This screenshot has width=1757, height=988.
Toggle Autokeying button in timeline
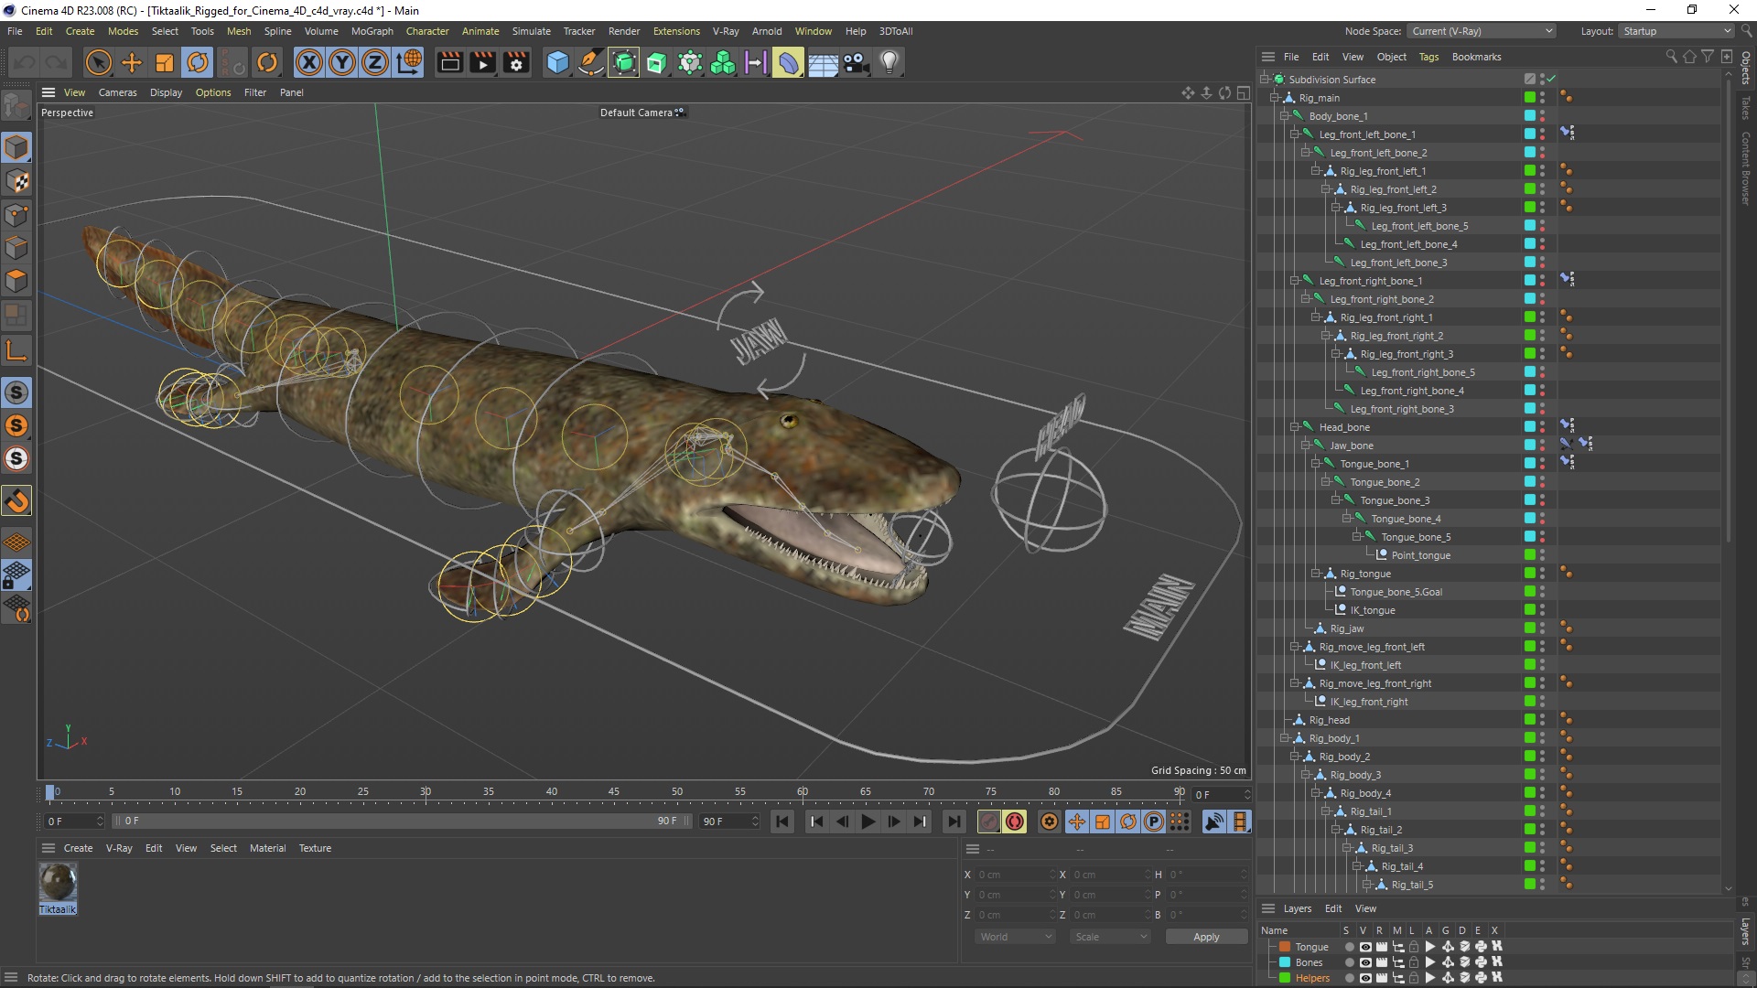point(1014,822)
